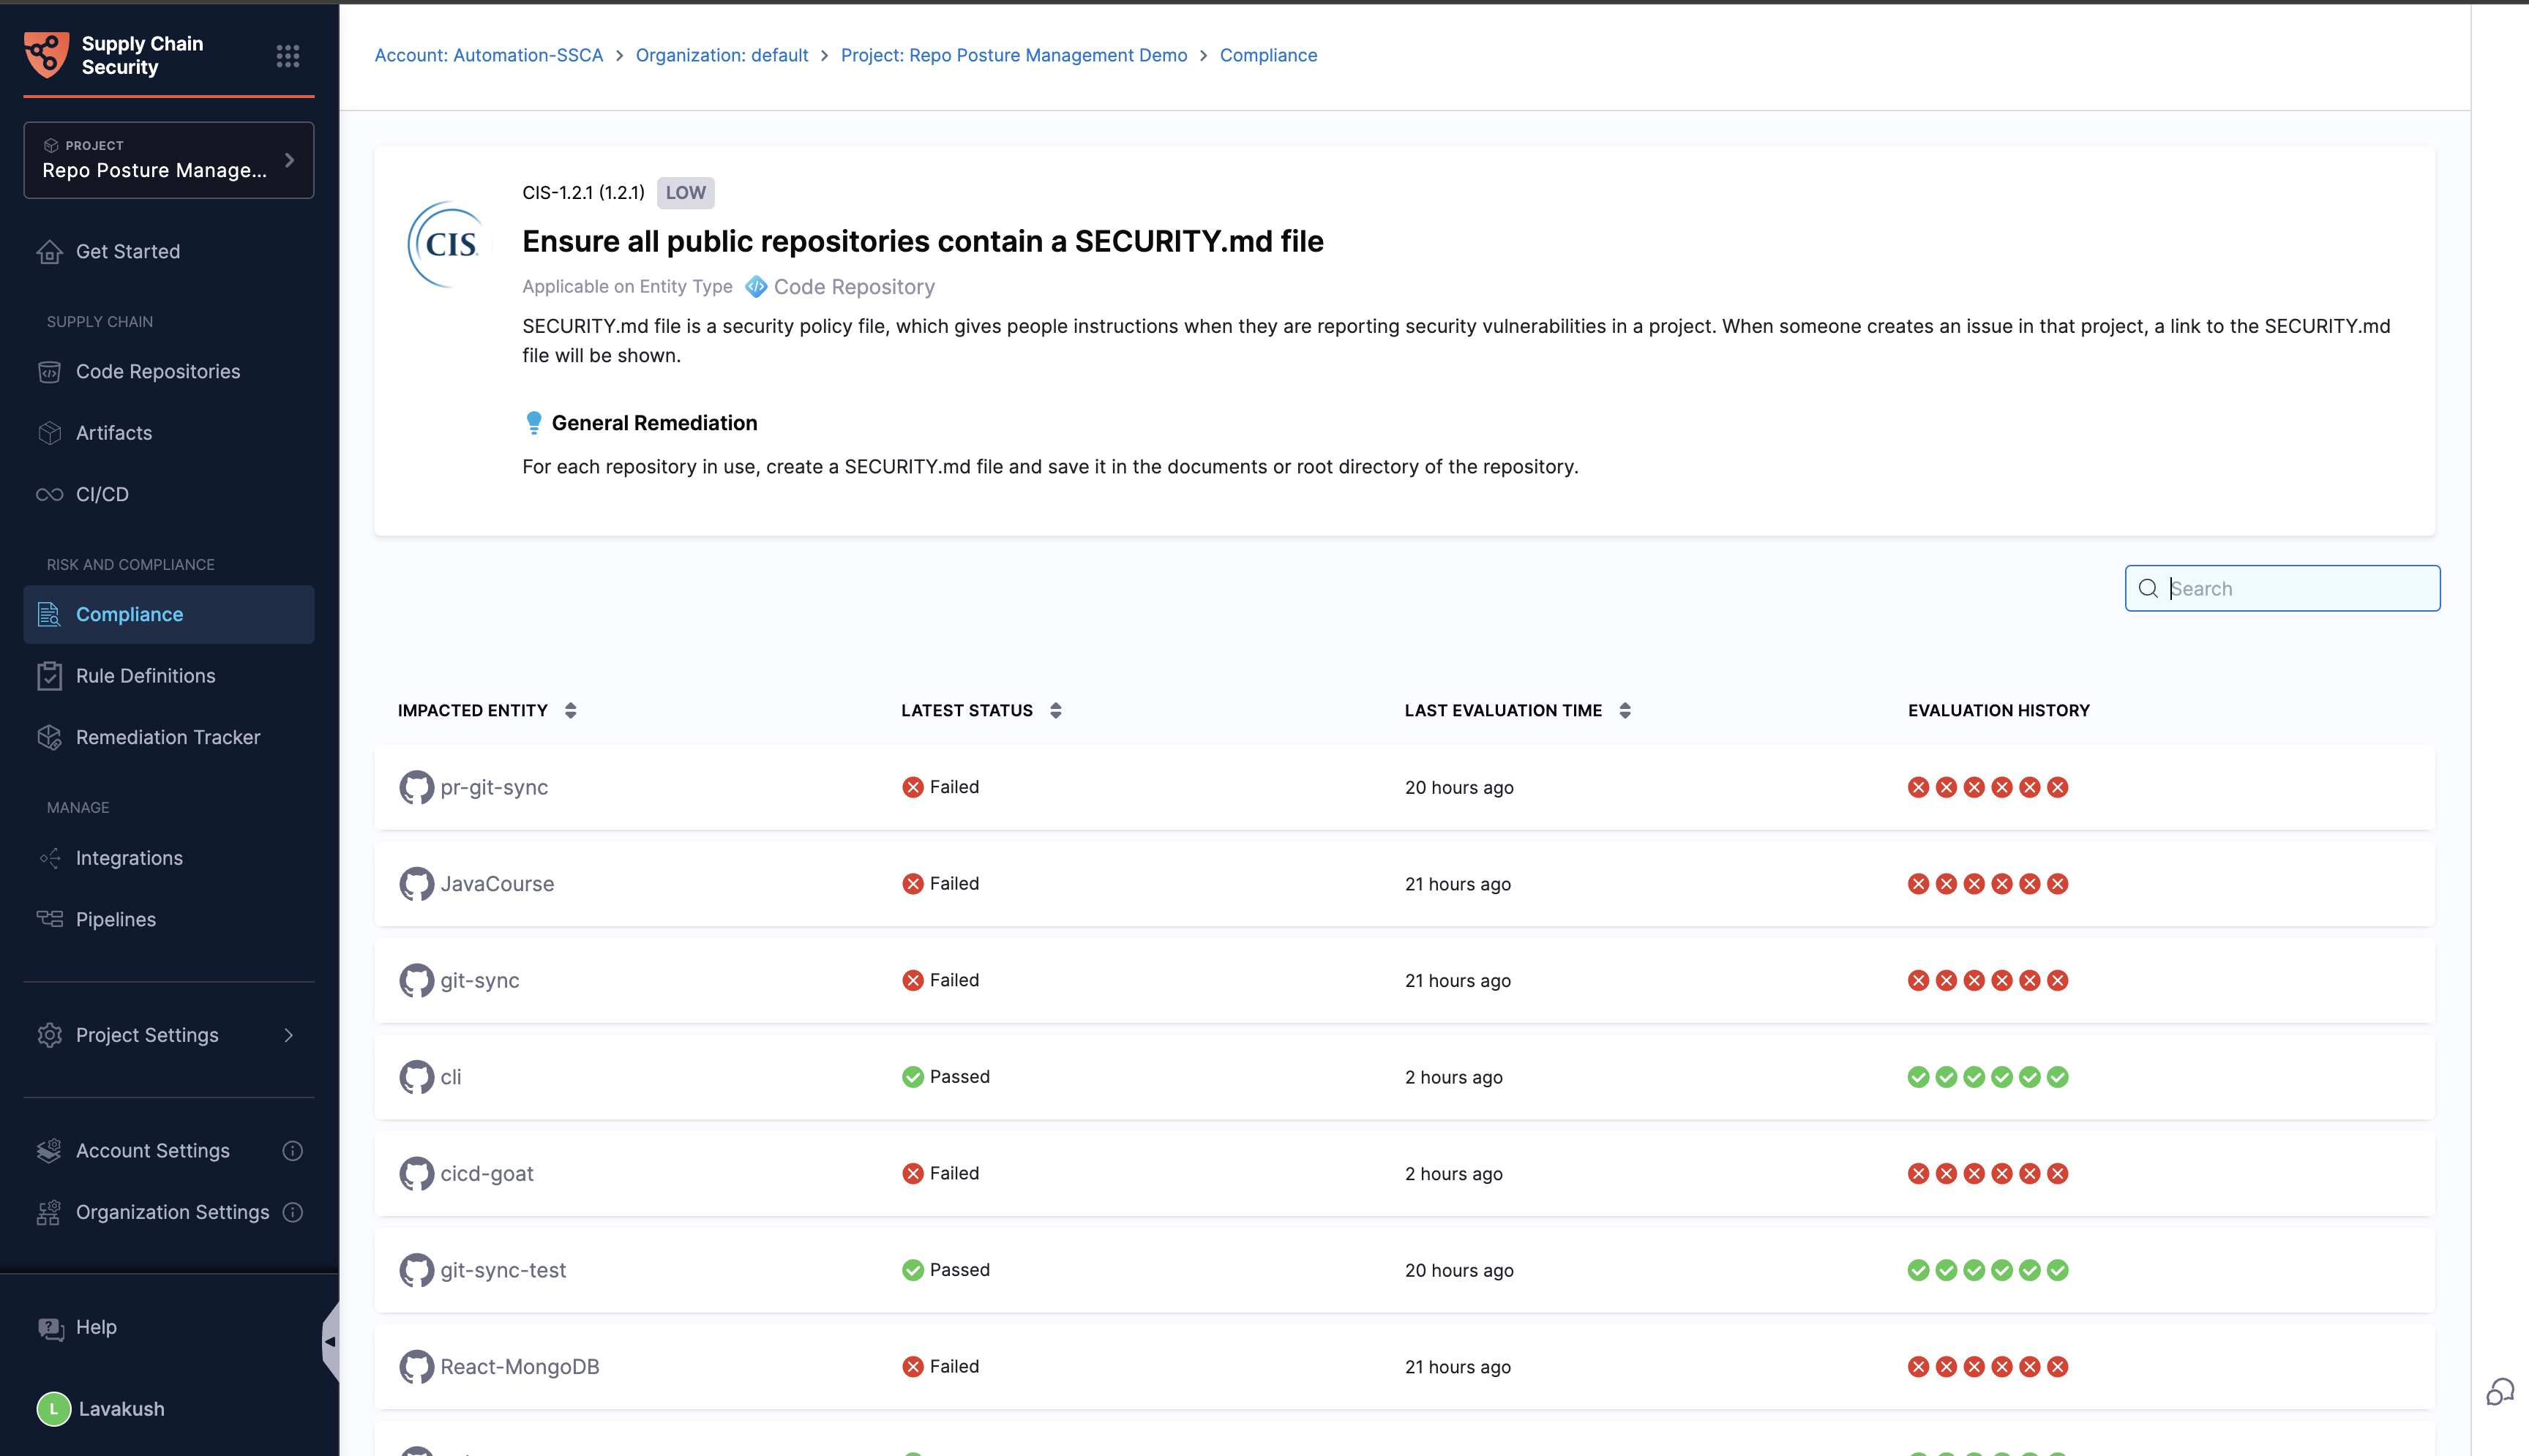Open Rule Definitions in the sidebar

pyautogui.click(x=146, y=676)
